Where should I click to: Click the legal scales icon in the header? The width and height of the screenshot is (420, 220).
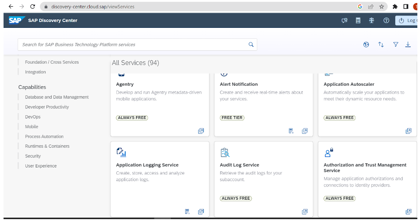coord(372,20)
